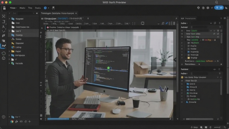Expand the yellow folder in the project tree
This screenshot has width=229, height=129.
pos(9,51)
